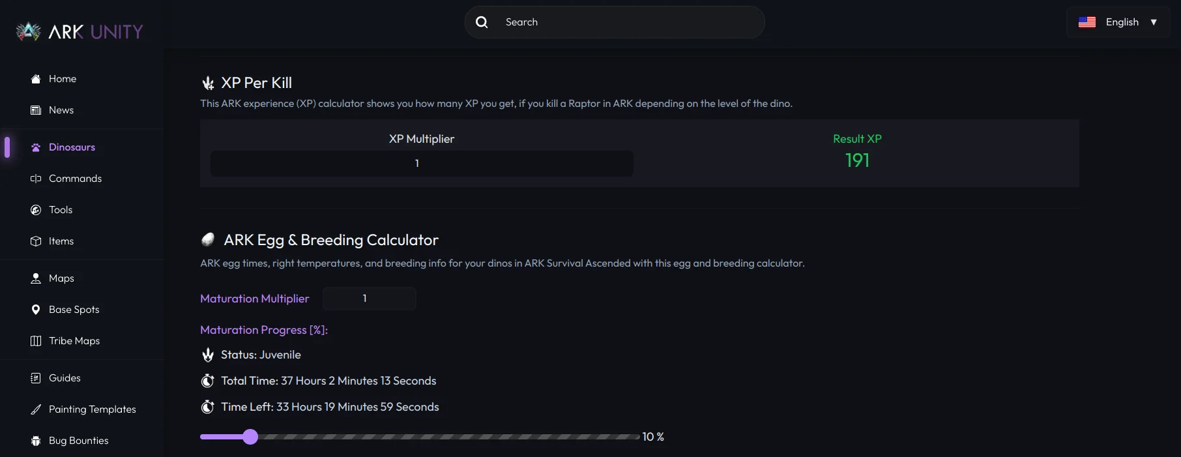1181x457 pixels.
Task: Click the Tools sidebar icon
Action: coord(36,210)
